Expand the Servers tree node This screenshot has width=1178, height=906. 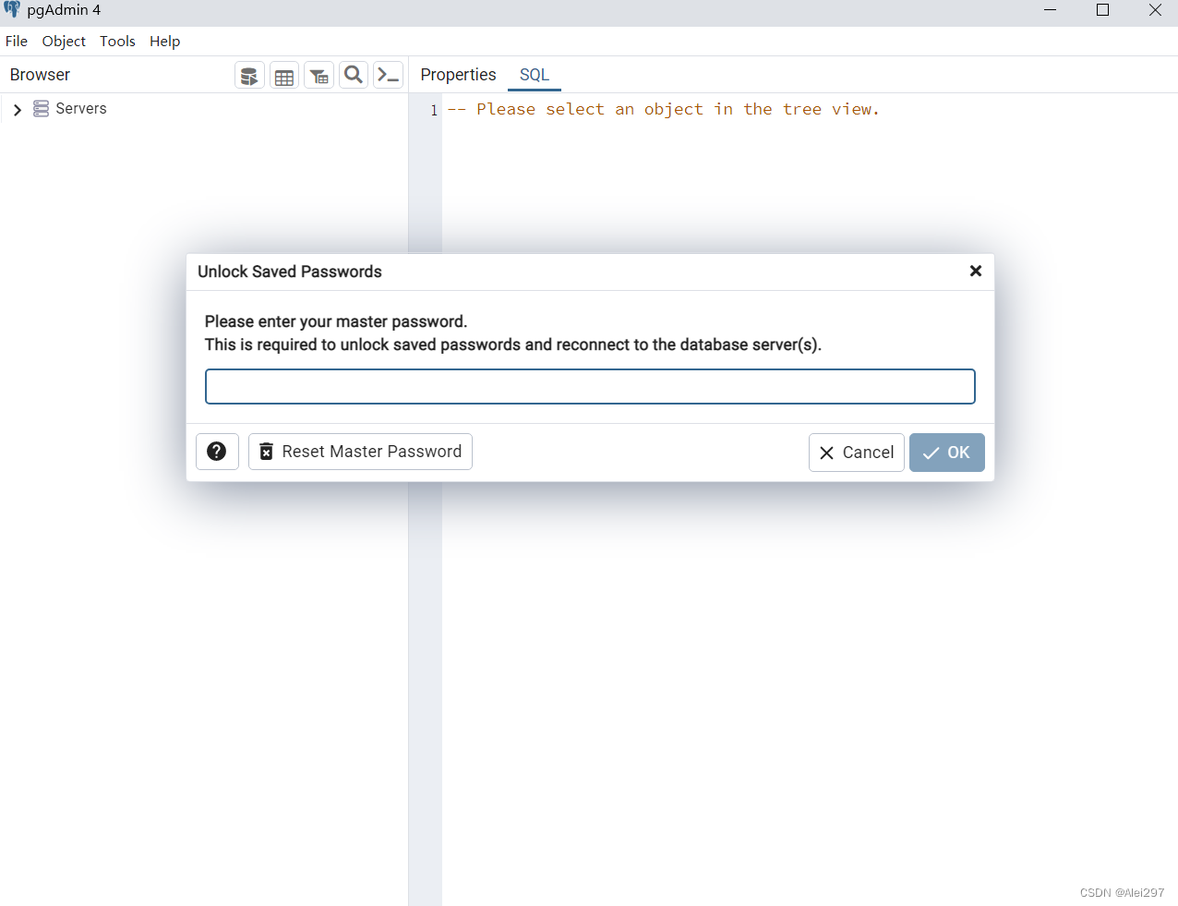point(18,110)
